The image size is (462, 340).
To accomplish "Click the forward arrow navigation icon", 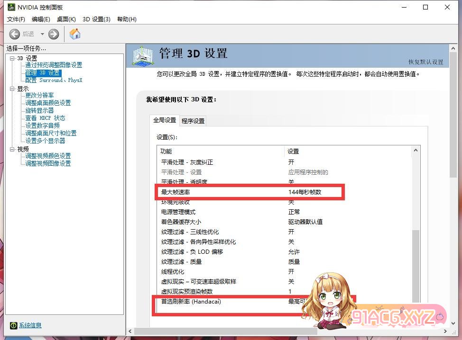I will click(54, 34).
